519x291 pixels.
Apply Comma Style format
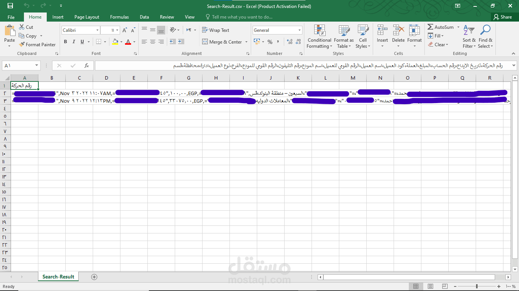(278, 42)
